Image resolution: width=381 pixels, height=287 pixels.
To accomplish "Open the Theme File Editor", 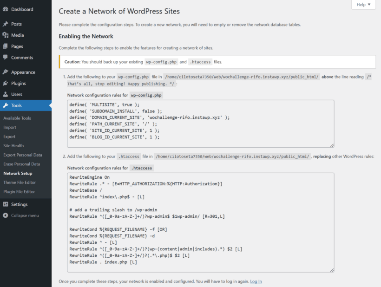I will (x=20, y=182).
